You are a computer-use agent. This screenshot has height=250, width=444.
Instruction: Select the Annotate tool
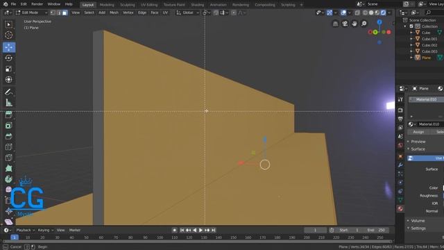9,92
